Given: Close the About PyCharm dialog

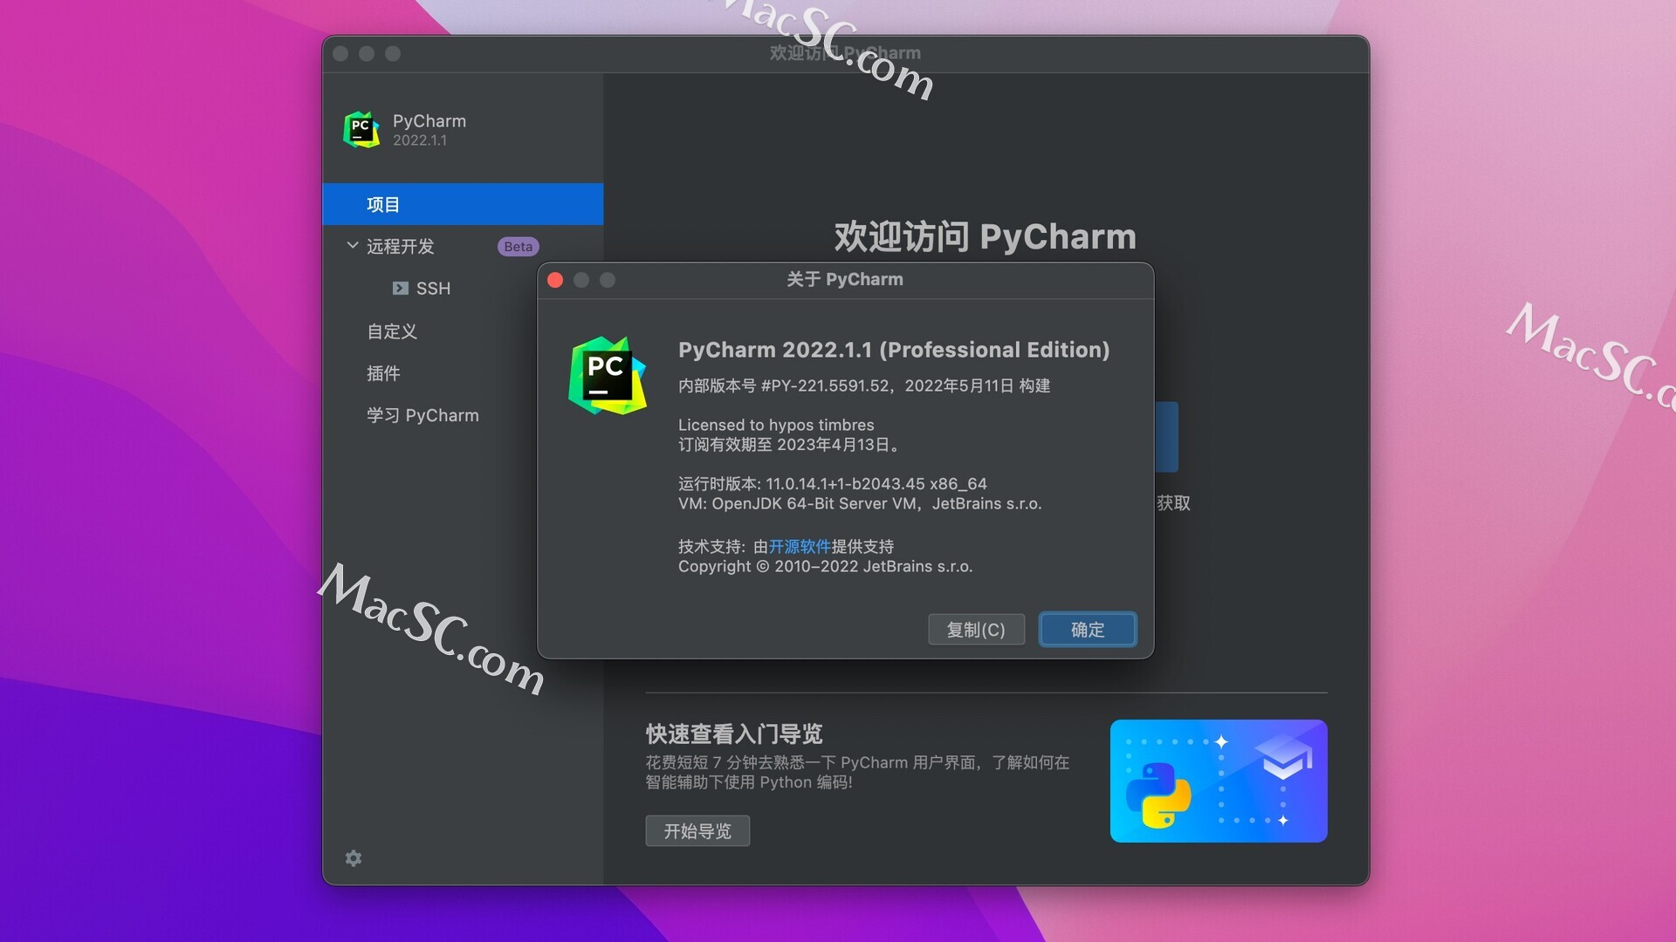Looking at the screenshot, I should tap(555, 280).
